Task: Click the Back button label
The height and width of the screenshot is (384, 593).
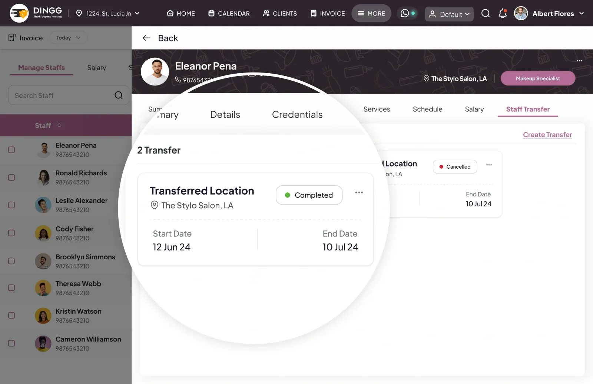Action: point(168,38)
